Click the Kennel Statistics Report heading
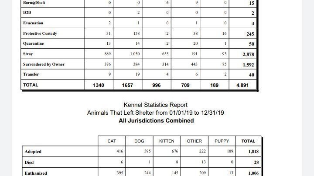This screenshot has height=176, width=314. [155, 105]
